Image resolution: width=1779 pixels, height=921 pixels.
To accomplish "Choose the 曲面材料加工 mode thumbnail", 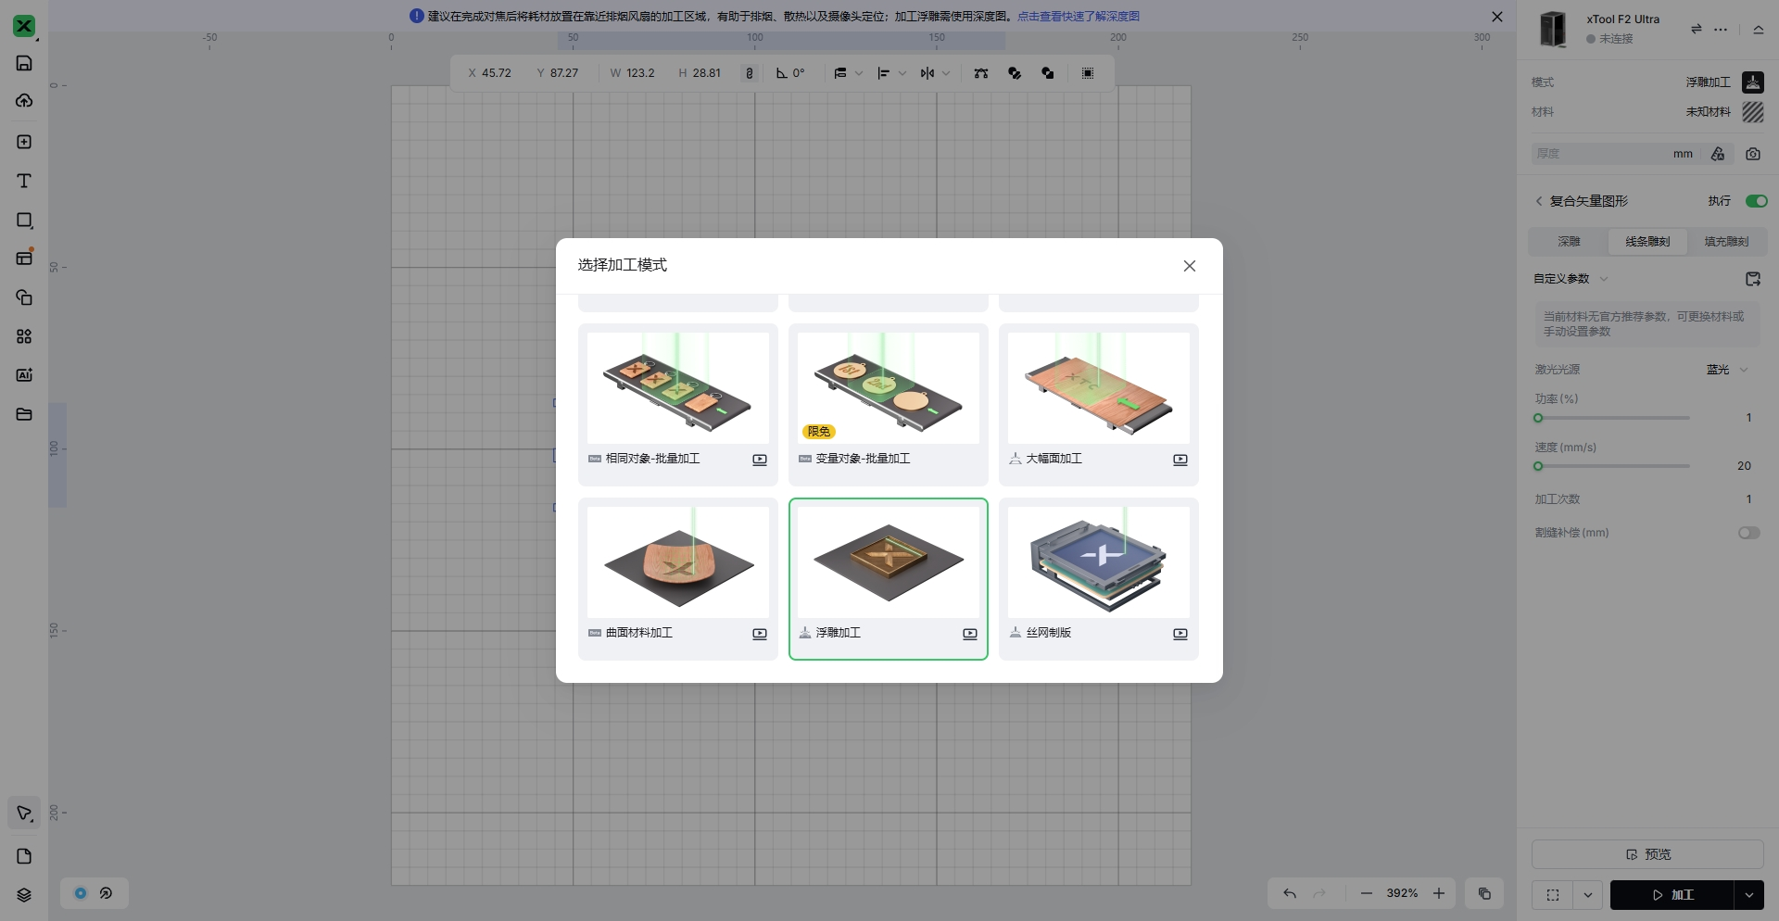I will [x=677, y=562].
